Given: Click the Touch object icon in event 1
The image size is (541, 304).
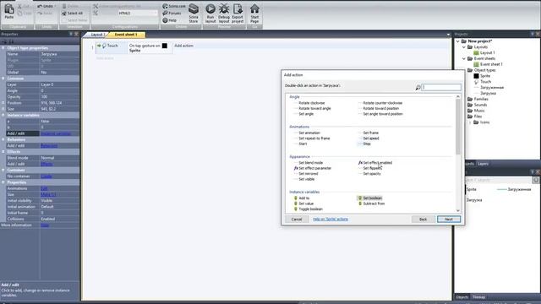Looking at the screenshot, I should 104,46.
